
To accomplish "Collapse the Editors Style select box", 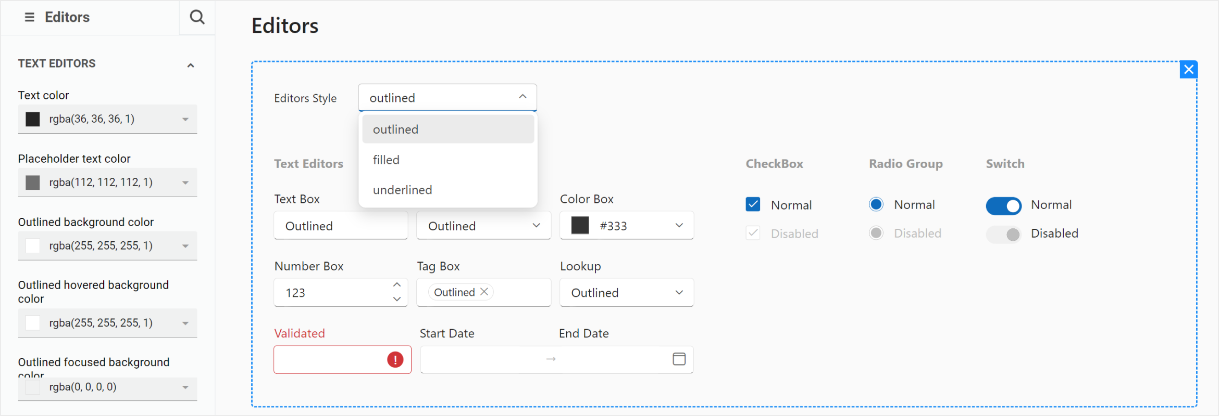I will 523,97.
